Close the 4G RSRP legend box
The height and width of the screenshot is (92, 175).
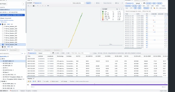click(x=122, y=9)
